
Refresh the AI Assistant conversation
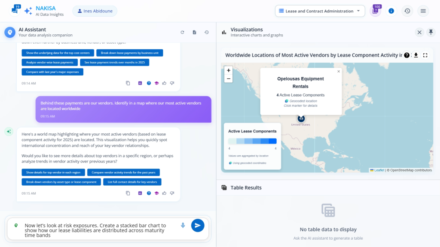182,32
